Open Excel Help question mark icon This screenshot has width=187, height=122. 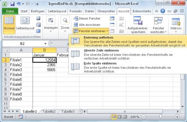click(x=163, y=11)
